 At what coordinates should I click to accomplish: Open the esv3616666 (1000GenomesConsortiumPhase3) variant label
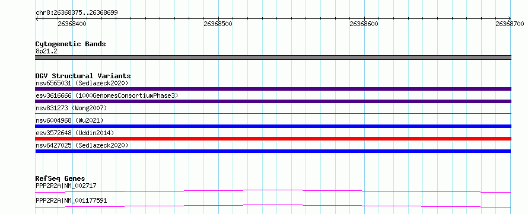pyautogui.click(x=106, y=95)
